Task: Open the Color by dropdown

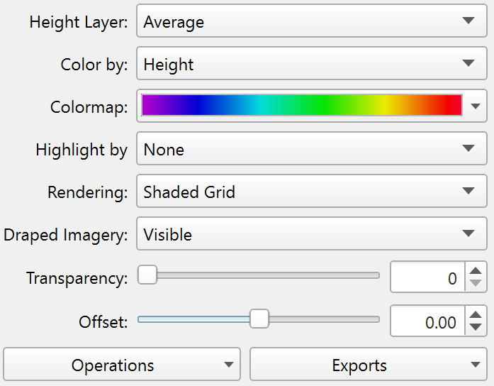Action: coord(312,65)
